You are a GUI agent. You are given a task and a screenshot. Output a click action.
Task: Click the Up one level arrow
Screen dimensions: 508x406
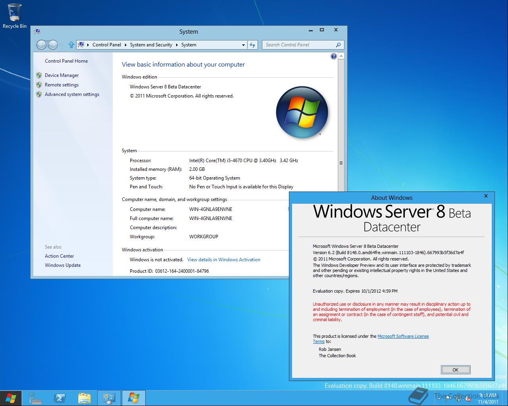click(x=71, y=45)
